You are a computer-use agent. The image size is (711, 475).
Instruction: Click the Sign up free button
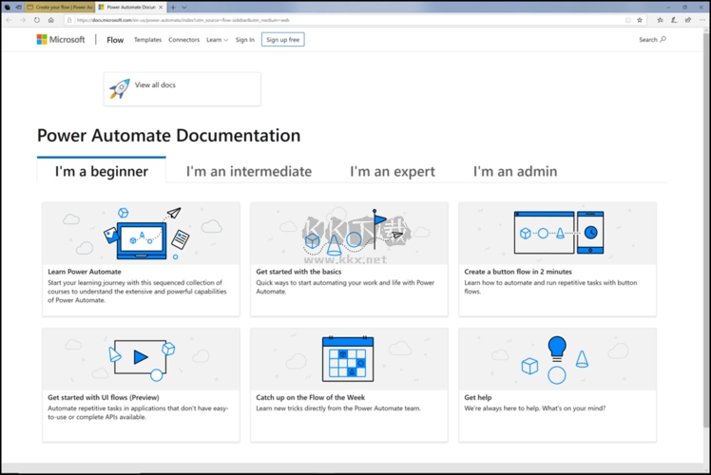(282, 40)
